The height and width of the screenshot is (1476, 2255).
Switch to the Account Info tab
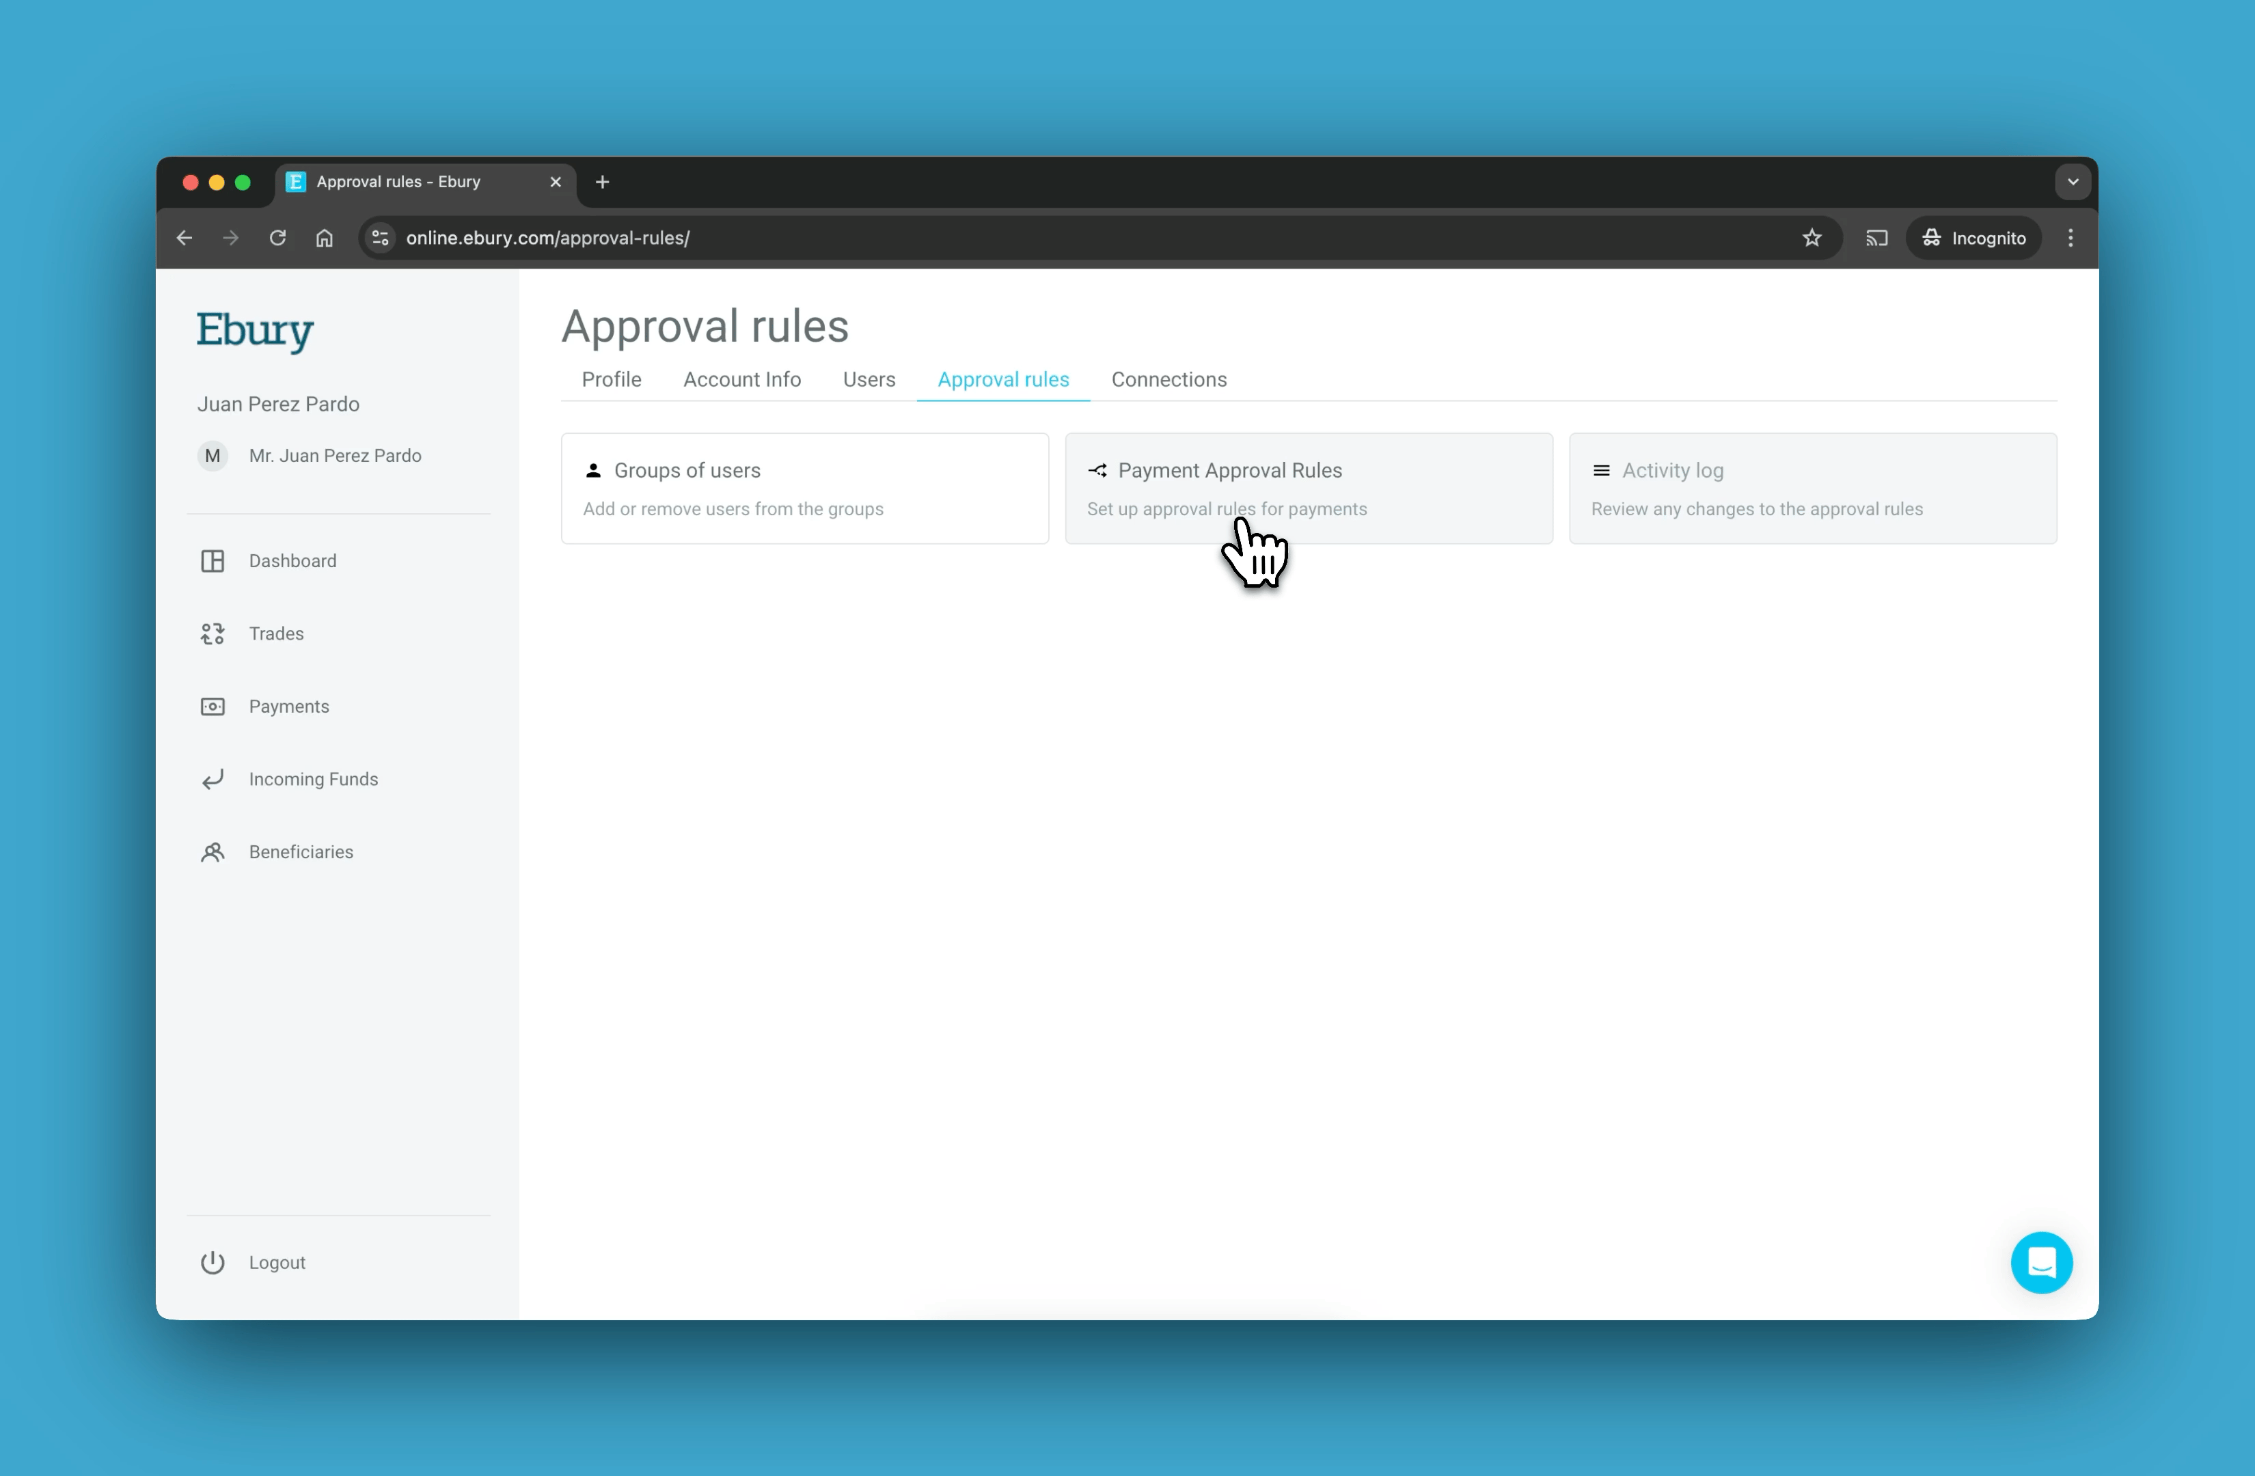742,380
